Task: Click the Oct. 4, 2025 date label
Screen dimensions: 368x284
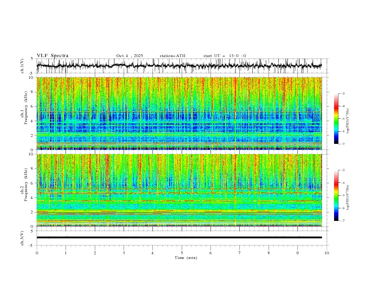Action: click(130, 56)
